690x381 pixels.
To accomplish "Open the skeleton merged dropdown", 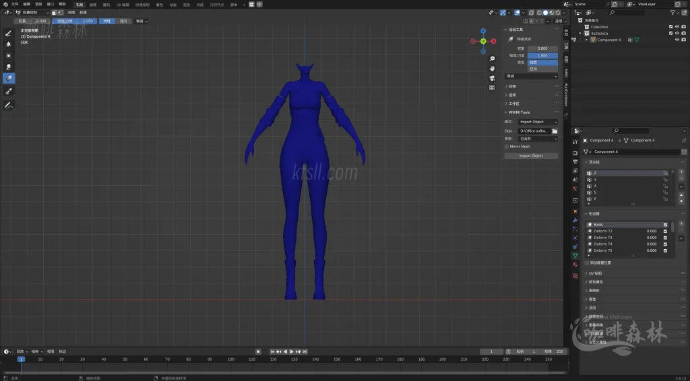I will pos(538,139).
